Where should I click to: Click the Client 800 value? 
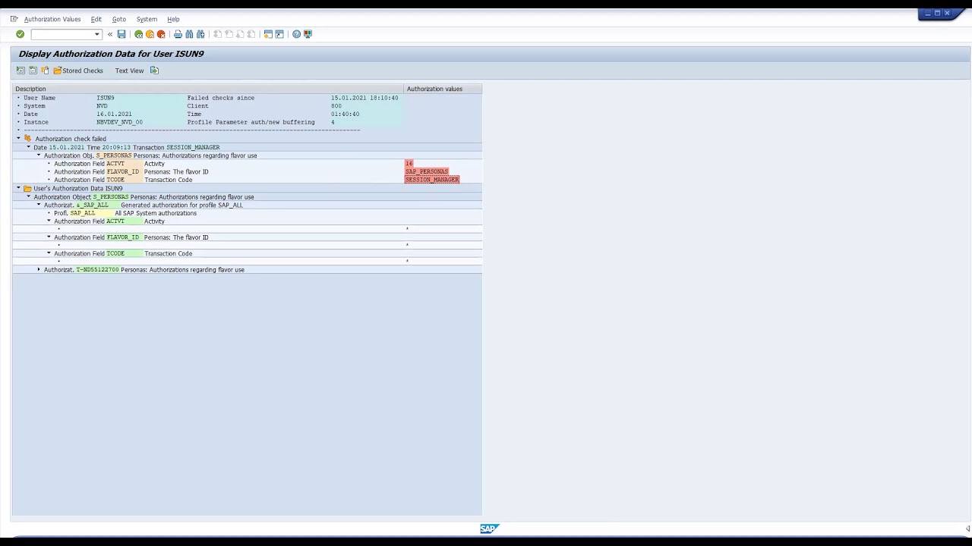point(336,106)
